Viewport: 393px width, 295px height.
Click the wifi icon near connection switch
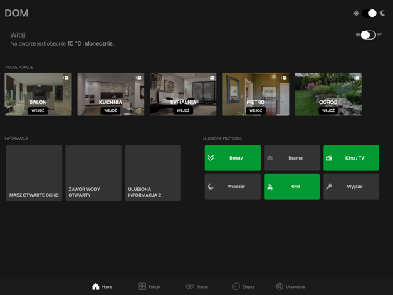(379, 34)
